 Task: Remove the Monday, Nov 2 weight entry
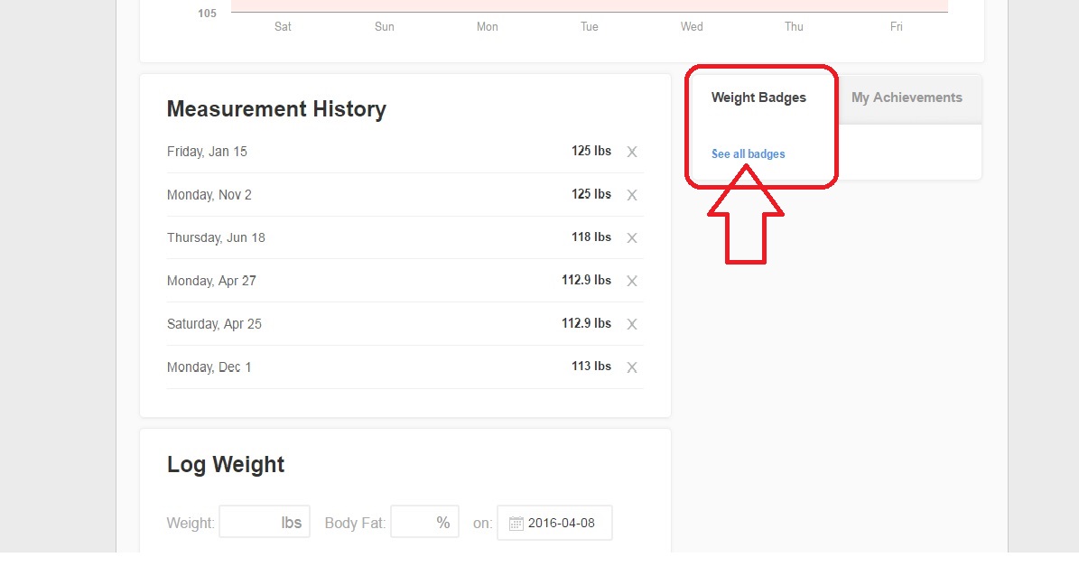[x=632, y=195]
